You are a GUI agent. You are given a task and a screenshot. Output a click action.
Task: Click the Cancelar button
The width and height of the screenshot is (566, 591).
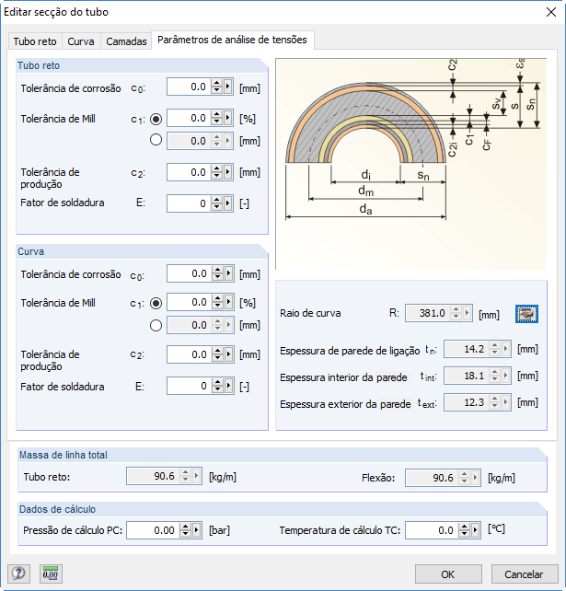(525, 574)
